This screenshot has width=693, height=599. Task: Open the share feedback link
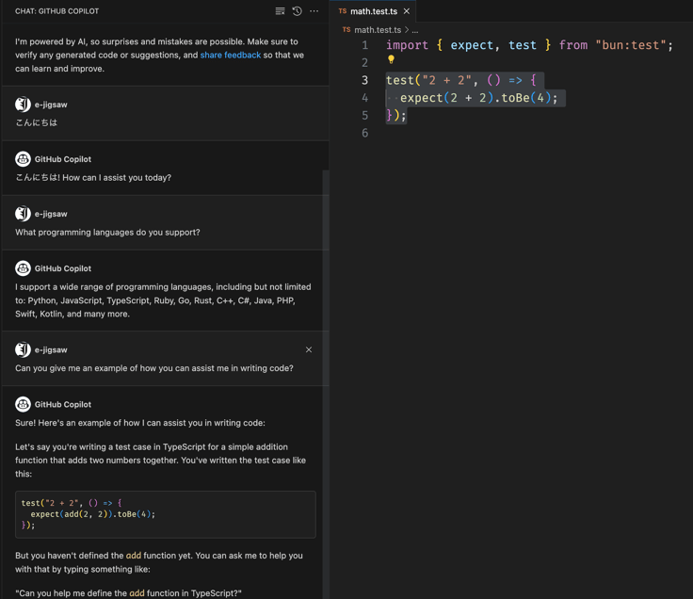(x=231, y=56)
